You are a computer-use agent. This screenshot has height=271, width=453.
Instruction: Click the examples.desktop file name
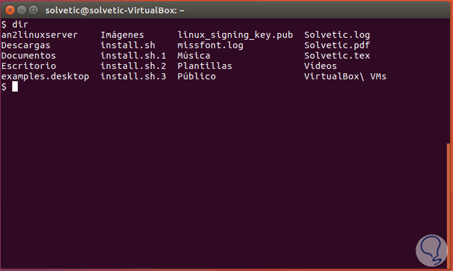click(45, 76)
